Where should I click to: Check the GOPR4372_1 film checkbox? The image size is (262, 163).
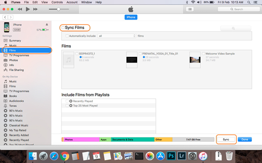pos(77,53)
